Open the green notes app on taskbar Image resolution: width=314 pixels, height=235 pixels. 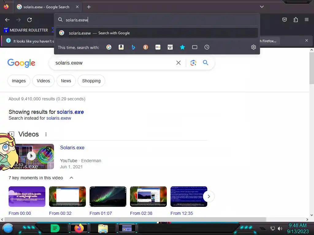click(x=55, y=228)
